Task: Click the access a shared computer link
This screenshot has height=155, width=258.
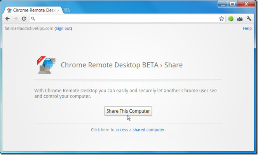Action: (x=140, y=130)
